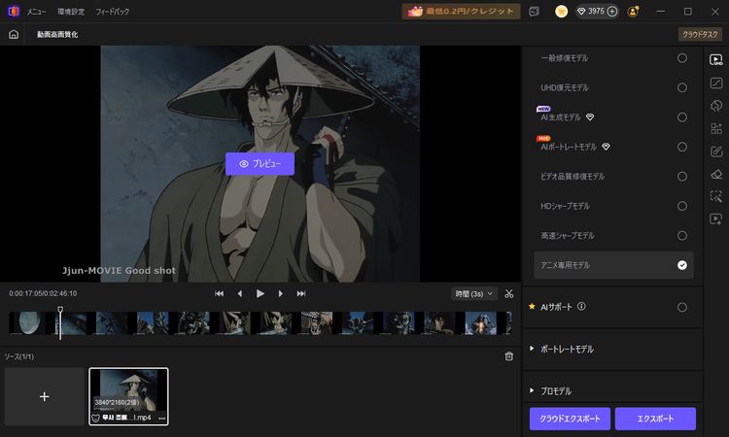The image size is (729, 437).
Task: Click the diamond icon beside AI生成モデル
Action: tap(590, 118)
